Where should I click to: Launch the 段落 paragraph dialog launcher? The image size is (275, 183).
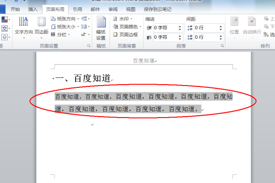[x=222, y=46]
